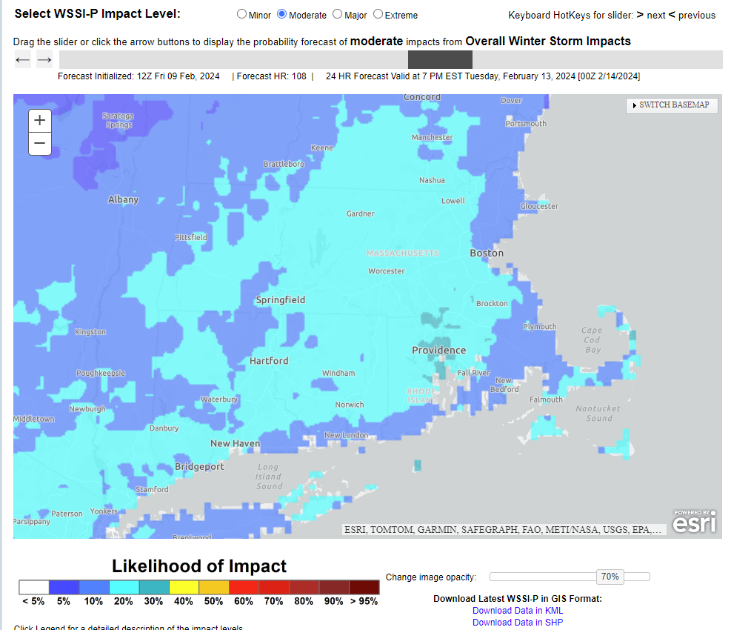
Task: Click the yellow 40% legend swatch
Action: coord(184,587)
